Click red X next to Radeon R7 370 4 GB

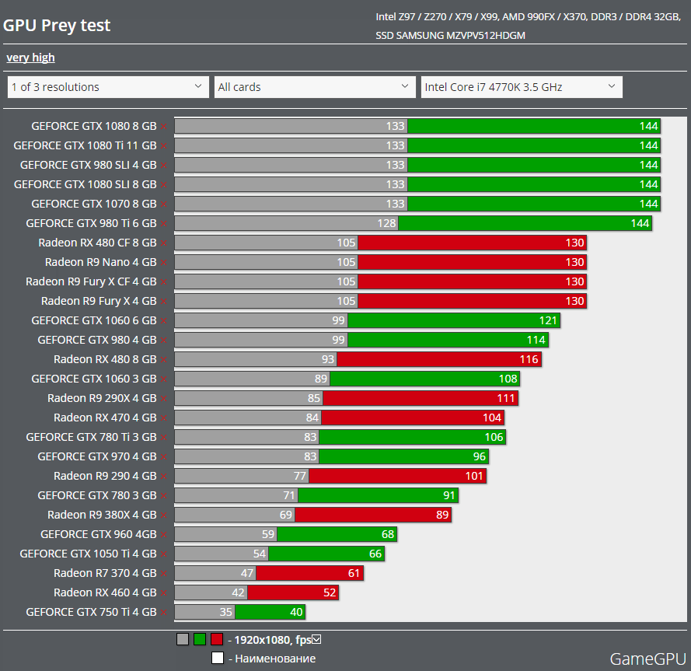click(x=163, y=574)
